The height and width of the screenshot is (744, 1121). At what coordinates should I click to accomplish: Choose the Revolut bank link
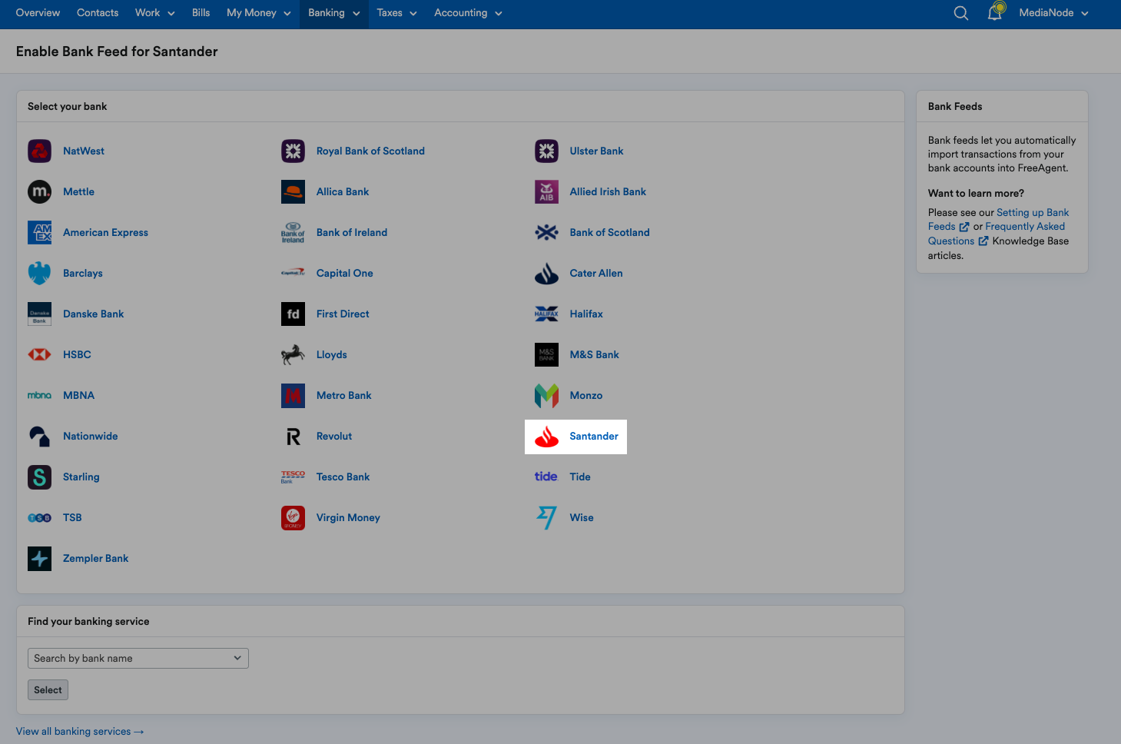click(334, 437)
